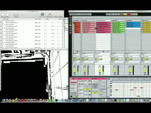Toggle the checkbox of second MIDI Note row in OSCulator
The image size is (151, 113).
[x=1, y=26]
